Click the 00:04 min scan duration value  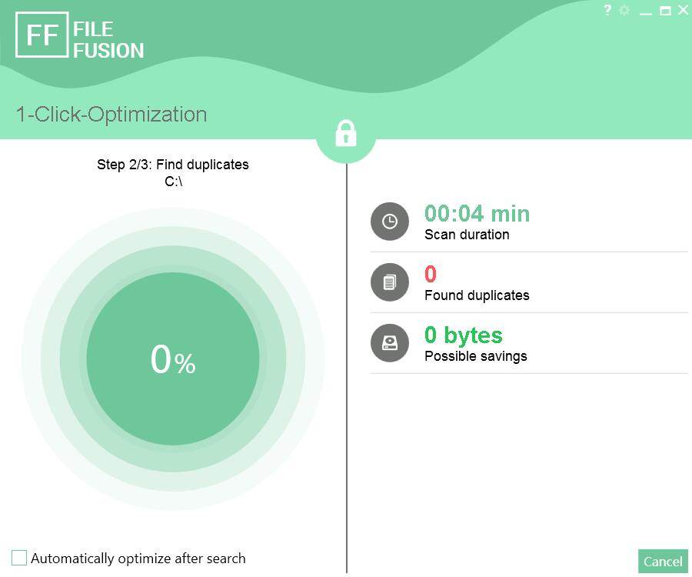pos(477,213)
